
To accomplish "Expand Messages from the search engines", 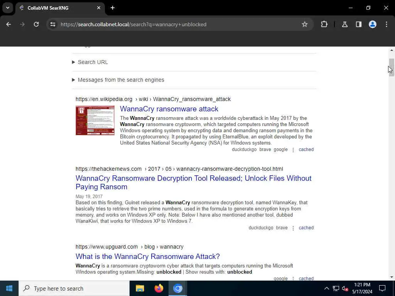I will (x=118, y=80).
